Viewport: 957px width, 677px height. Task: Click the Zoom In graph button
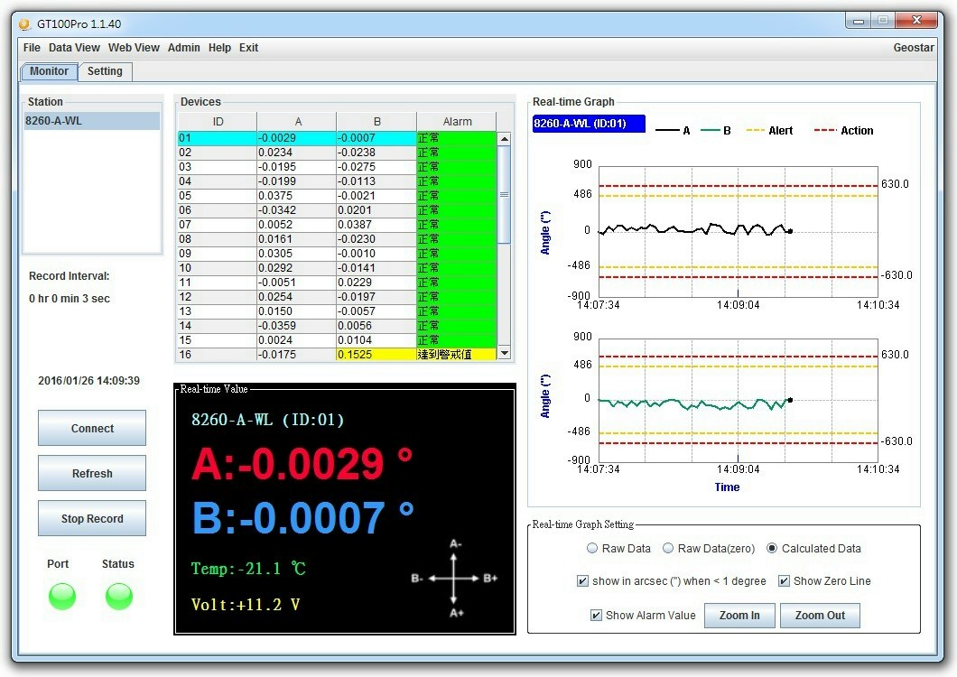(x=739, y=616)
